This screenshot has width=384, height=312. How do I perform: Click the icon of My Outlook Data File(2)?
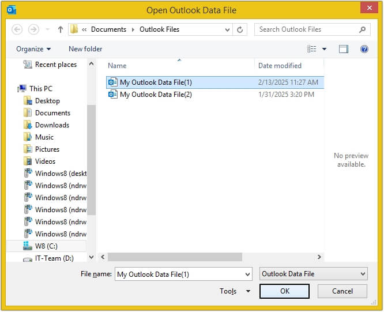point(112,94)
